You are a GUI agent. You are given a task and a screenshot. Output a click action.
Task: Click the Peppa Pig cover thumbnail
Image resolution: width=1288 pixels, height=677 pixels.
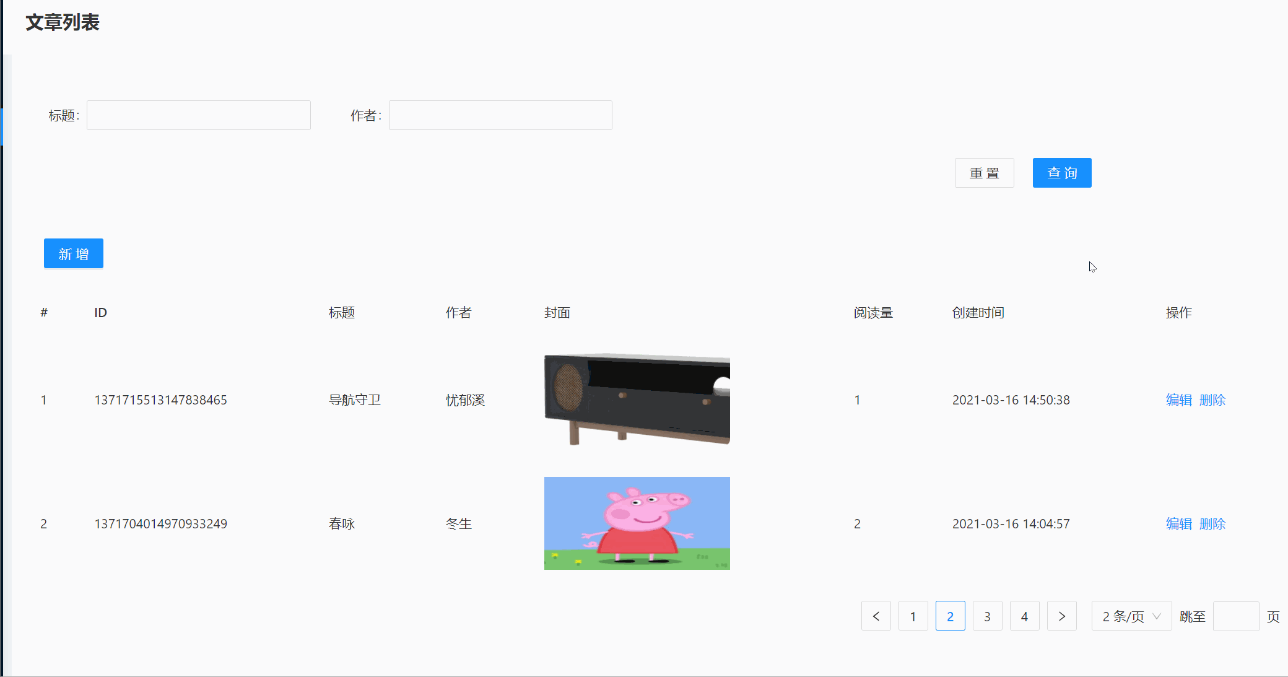[x=637, y=523]
